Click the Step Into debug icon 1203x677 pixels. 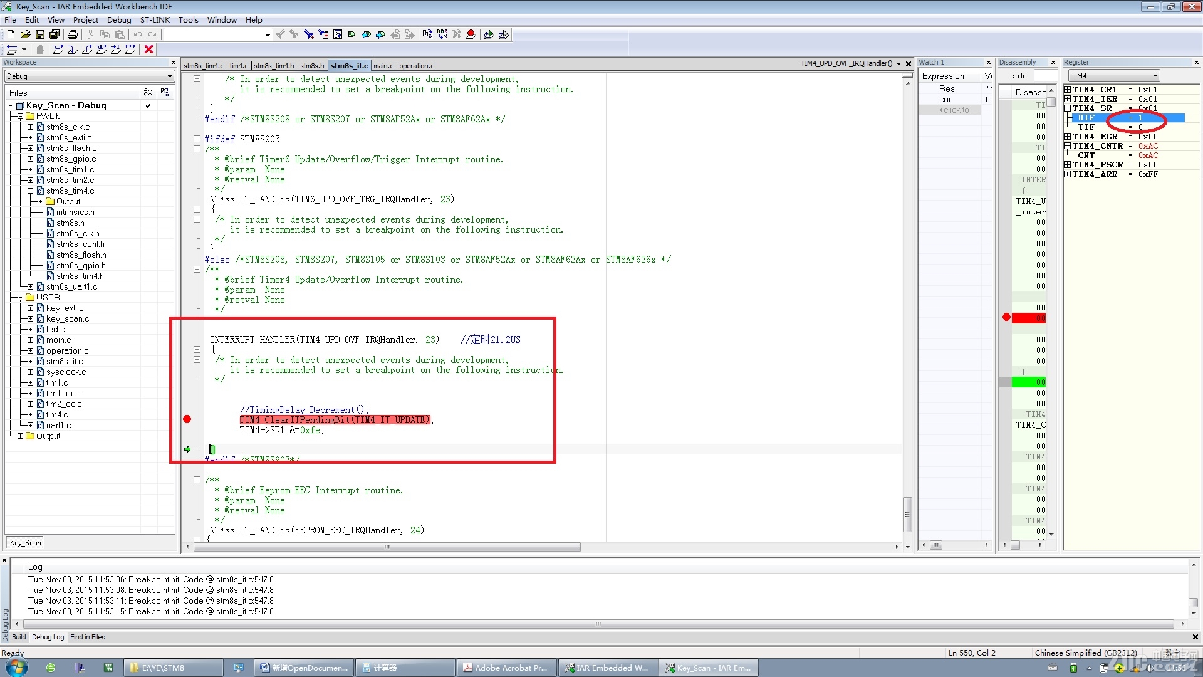pos(72,50)
